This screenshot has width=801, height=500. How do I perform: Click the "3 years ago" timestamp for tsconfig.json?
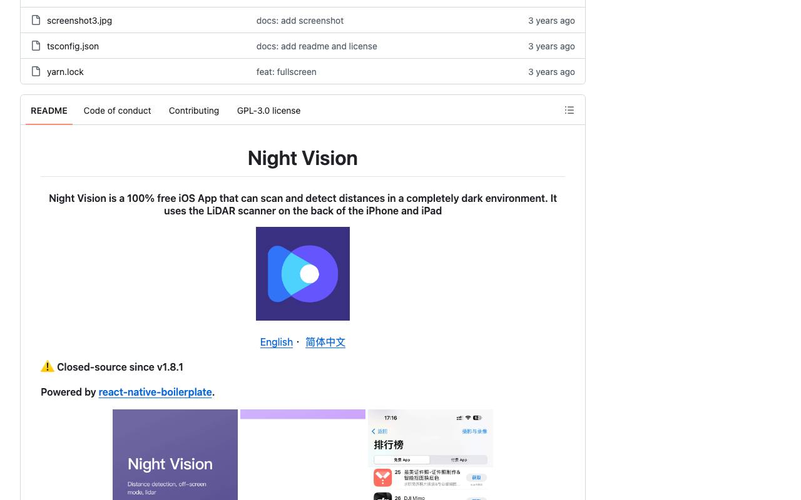pyautogui.click(x=551, y=46)
